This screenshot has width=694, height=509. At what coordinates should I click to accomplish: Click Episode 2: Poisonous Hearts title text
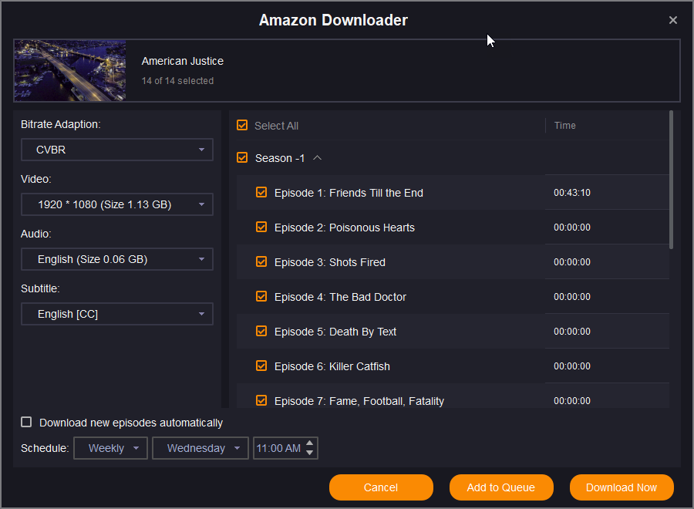coord(345,228)
